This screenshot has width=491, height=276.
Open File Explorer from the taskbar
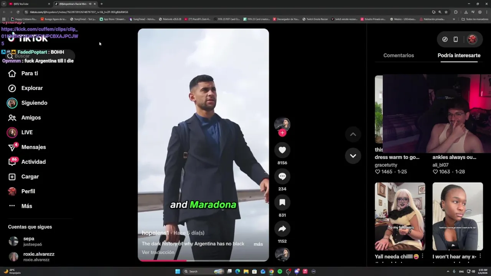tap(246, 271)
